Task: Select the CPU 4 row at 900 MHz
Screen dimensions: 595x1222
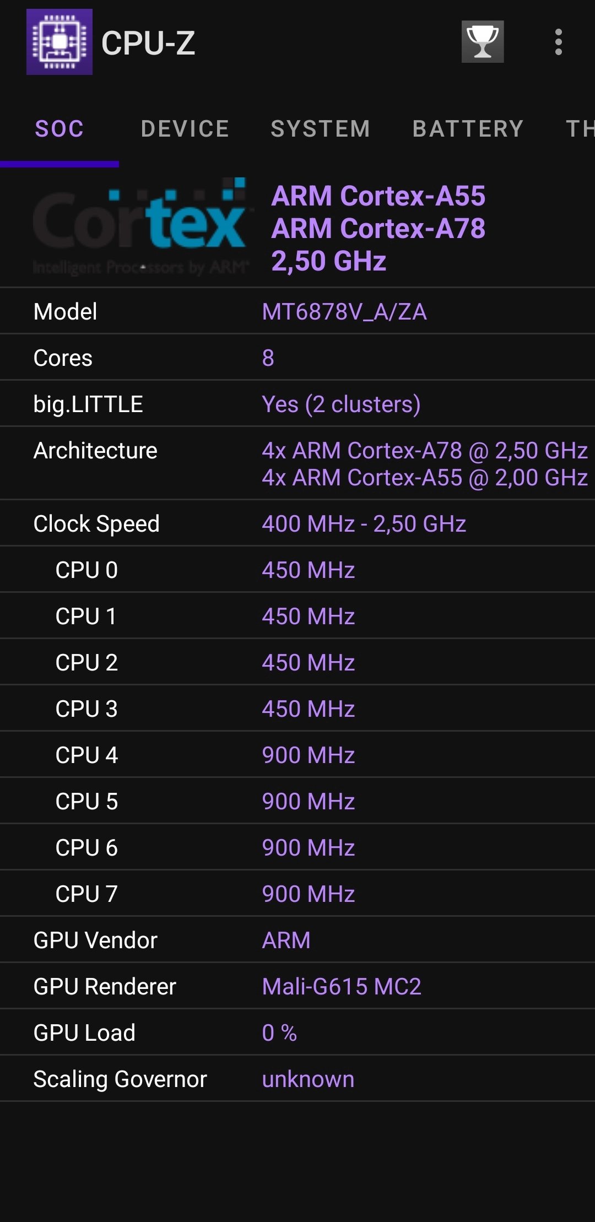Action: [297, 755]
